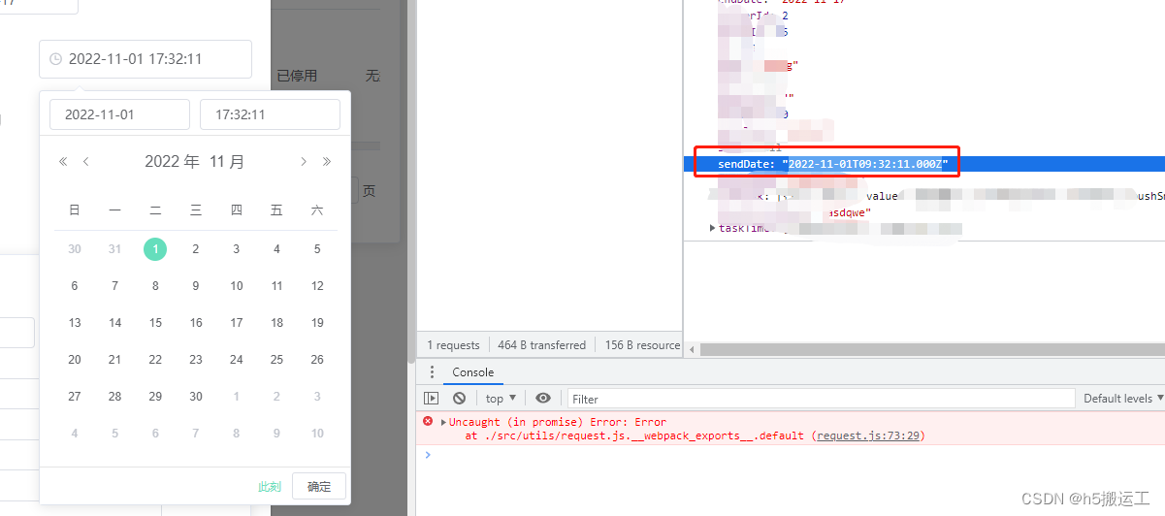Select November 22 in calendar
The height and width of the screenshot is (516, 1165).
pos(155,360)
